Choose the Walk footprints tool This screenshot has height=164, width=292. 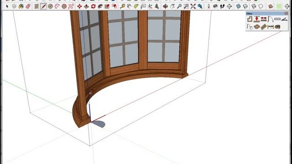point(222,6)
